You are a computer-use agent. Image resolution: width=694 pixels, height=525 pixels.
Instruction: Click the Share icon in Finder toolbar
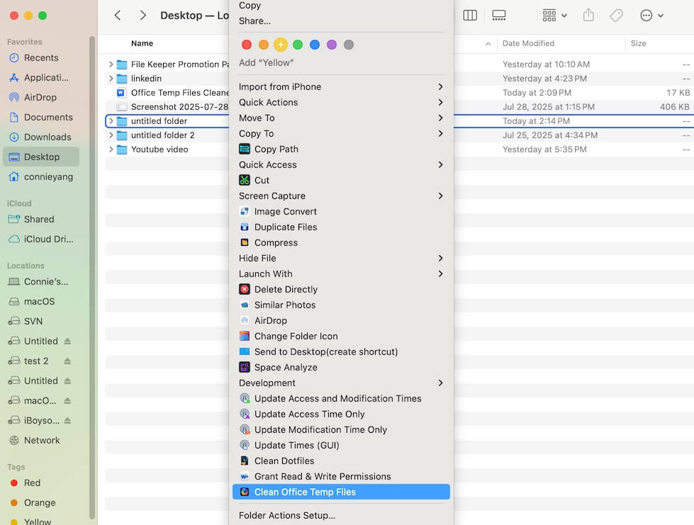[x=588, y=15]
